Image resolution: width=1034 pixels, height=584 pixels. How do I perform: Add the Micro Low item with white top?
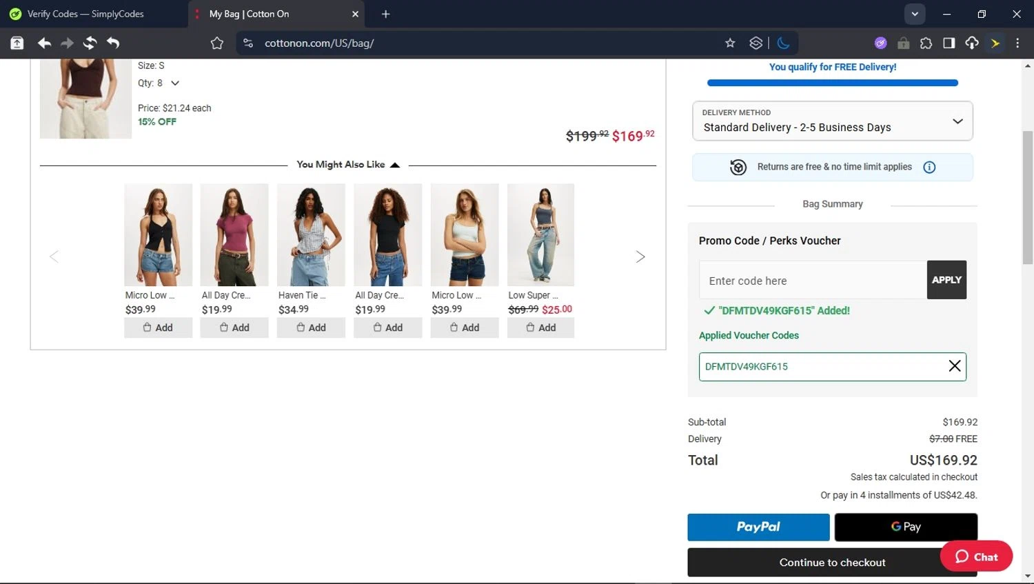(x=465, y=328)
